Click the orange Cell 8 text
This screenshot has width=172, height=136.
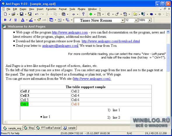pos(75,104)
